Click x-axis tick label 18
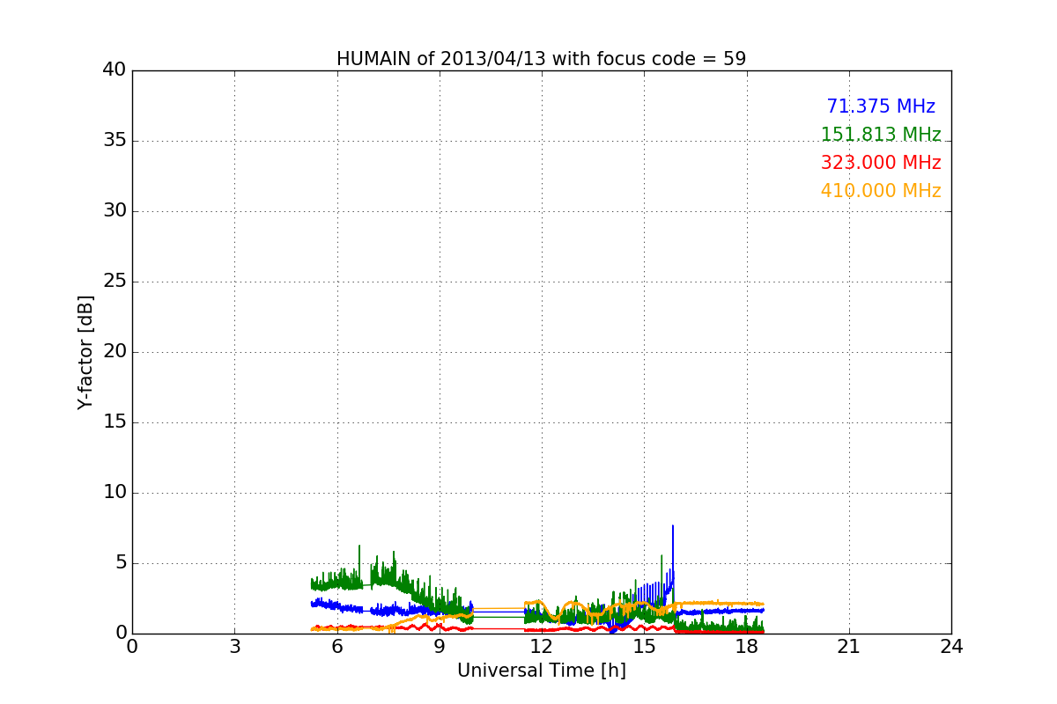1057x704 pixels. pos(747,646)
